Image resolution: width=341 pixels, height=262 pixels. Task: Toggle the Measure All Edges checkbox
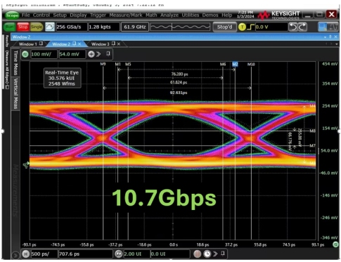[x=7, y=87]
